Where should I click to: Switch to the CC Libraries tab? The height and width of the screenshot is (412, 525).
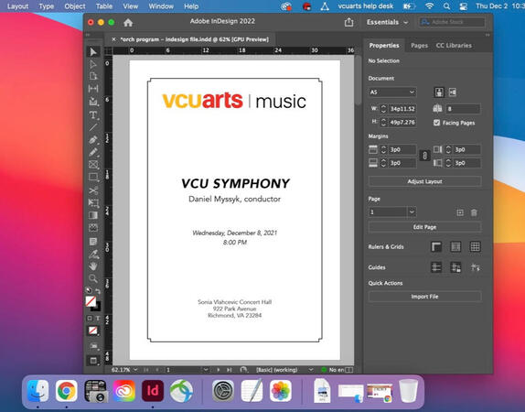pos(454,45)
